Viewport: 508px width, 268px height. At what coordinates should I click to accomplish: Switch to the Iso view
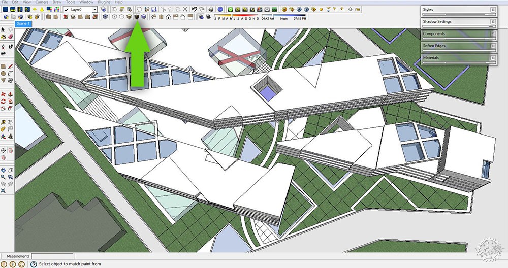154,17
